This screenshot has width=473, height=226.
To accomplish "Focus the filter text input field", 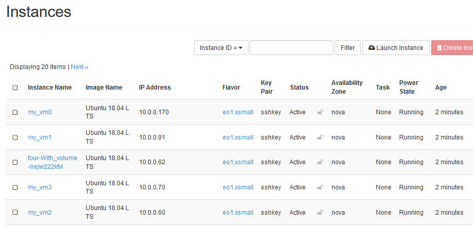I will (291, 48).
